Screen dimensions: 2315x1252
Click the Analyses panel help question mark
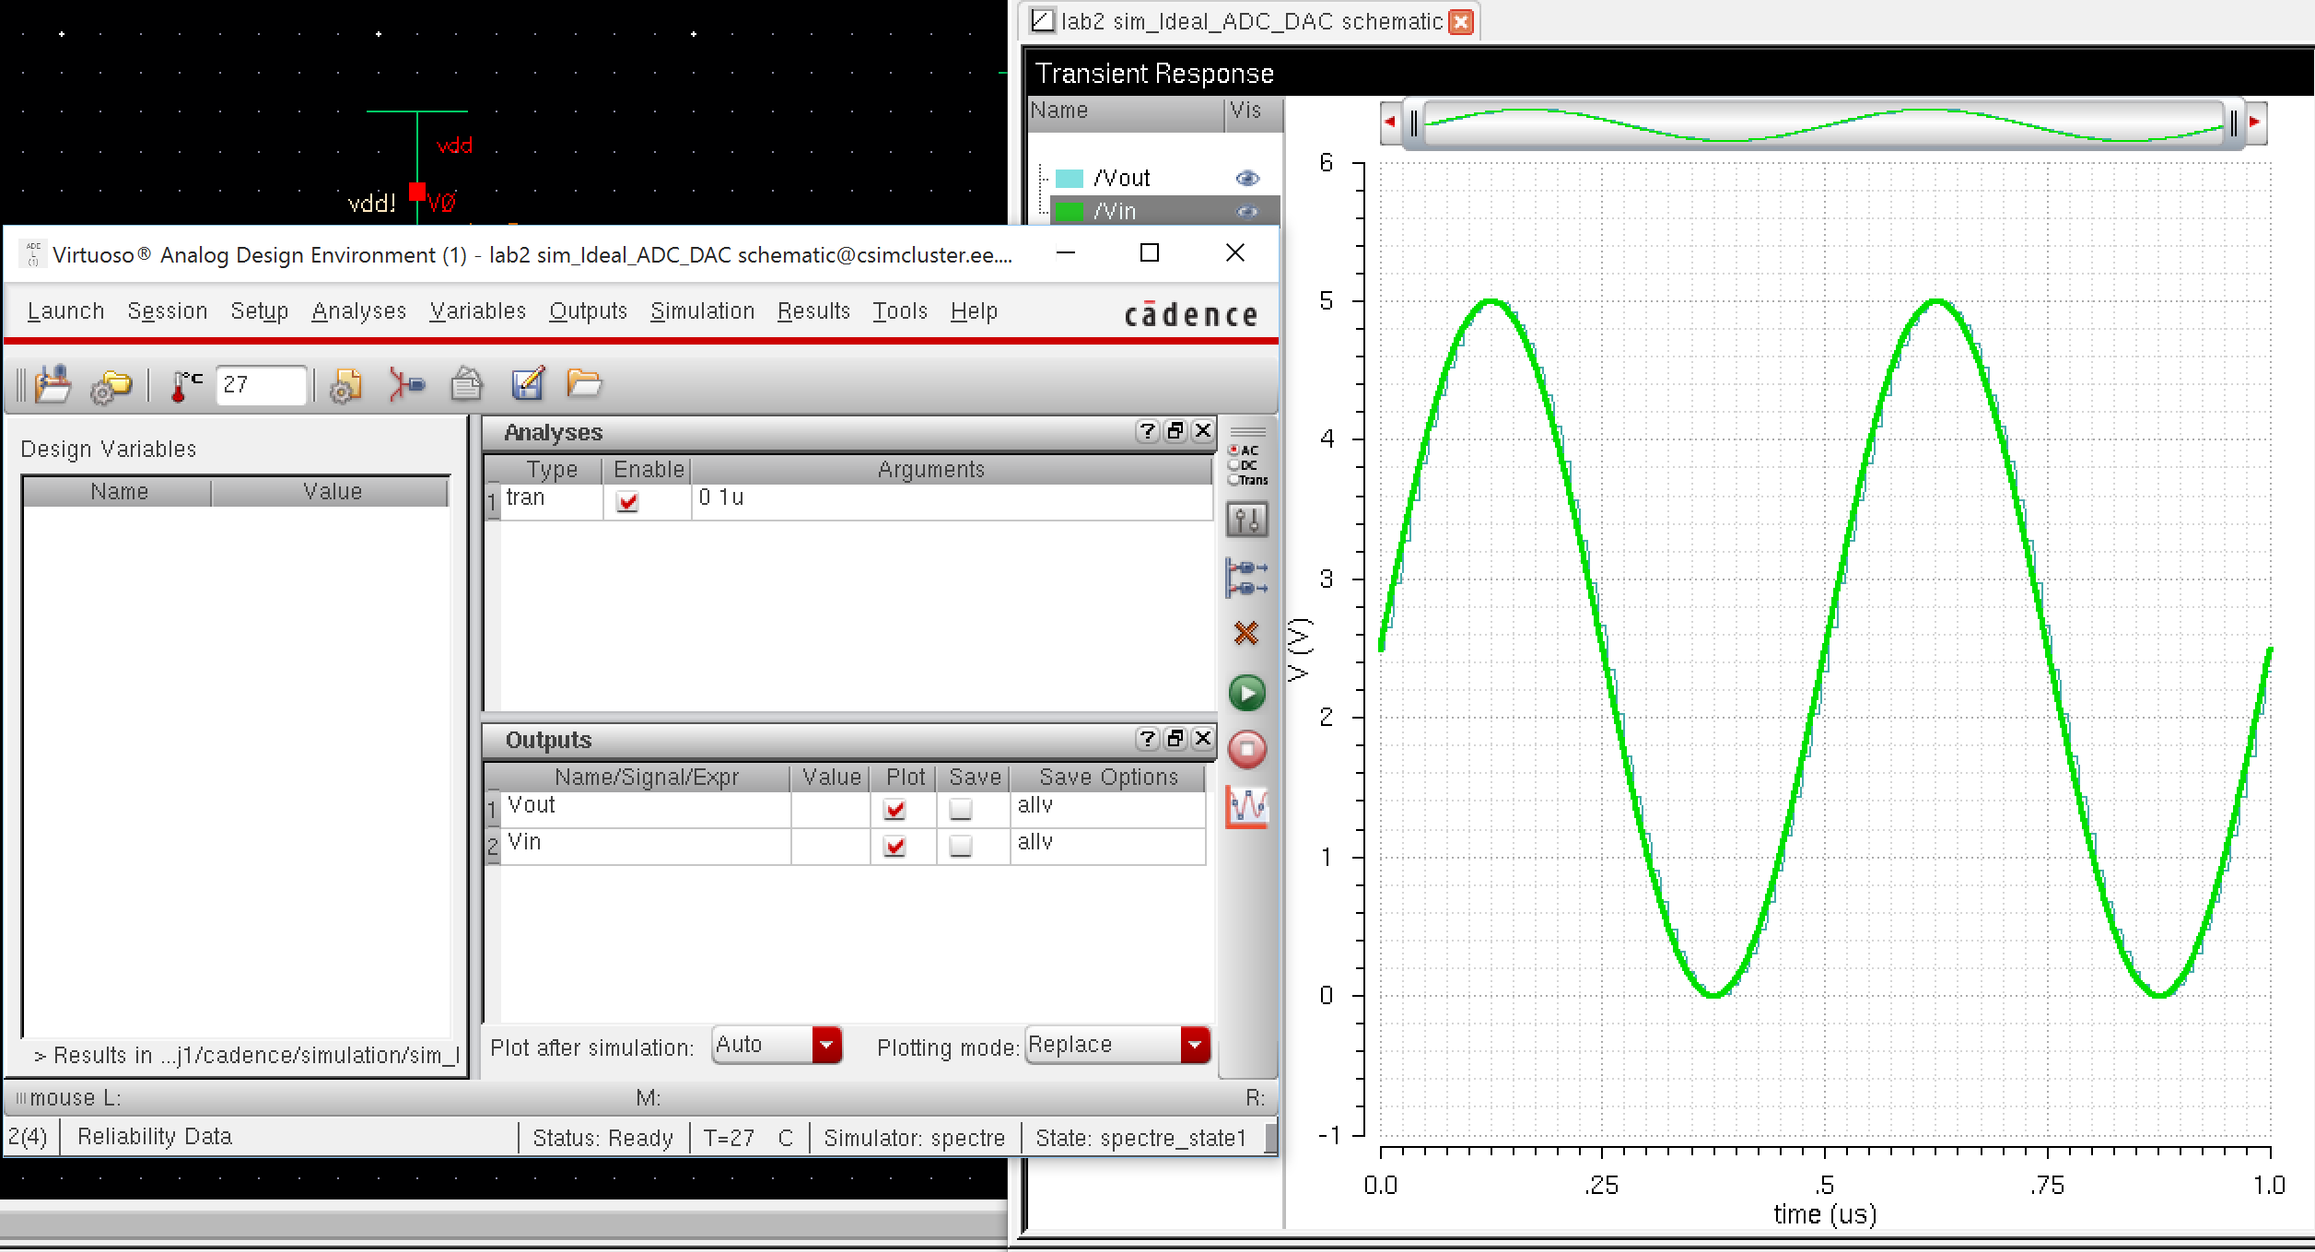[x=1146, y=430]
